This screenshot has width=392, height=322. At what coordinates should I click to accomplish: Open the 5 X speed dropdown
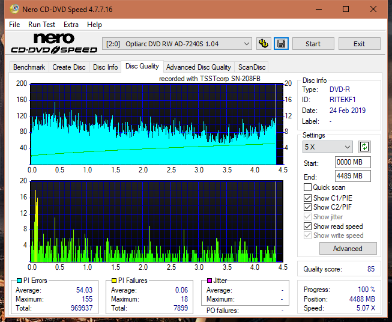[328, 147]
